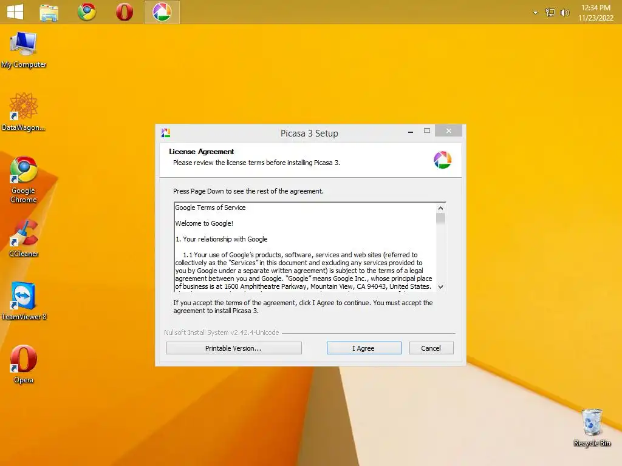Screen dimensions: 622x466
Task: Select the Google Chrome desktop shortcut
Action: tap(24, 180)
